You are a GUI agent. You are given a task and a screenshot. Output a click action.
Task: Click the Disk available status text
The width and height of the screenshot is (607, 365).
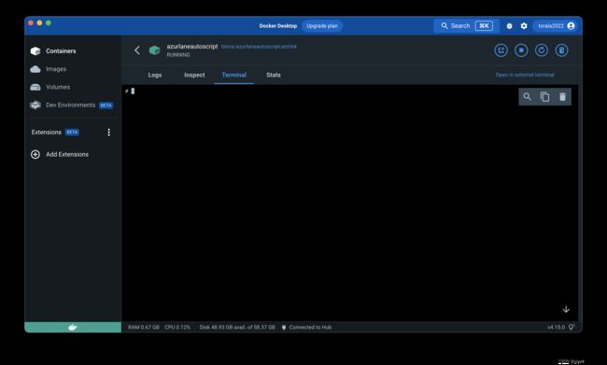click(x=237, y=328)
